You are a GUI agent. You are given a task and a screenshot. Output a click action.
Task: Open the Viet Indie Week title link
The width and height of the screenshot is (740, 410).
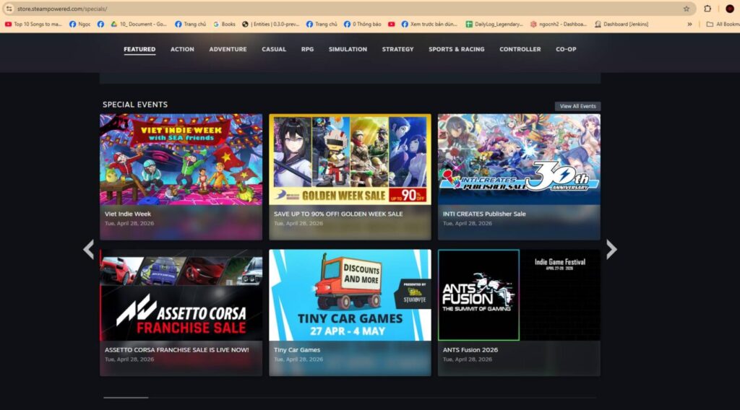(x=128, y=214)
